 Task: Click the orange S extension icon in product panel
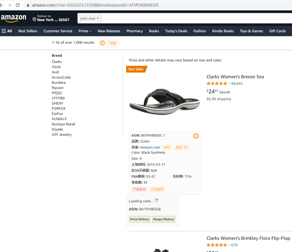point(196,136)
